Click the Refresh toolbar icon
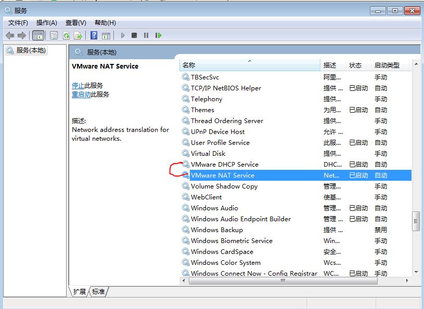This screenshot has width=424, height=309. click(66, 35)
